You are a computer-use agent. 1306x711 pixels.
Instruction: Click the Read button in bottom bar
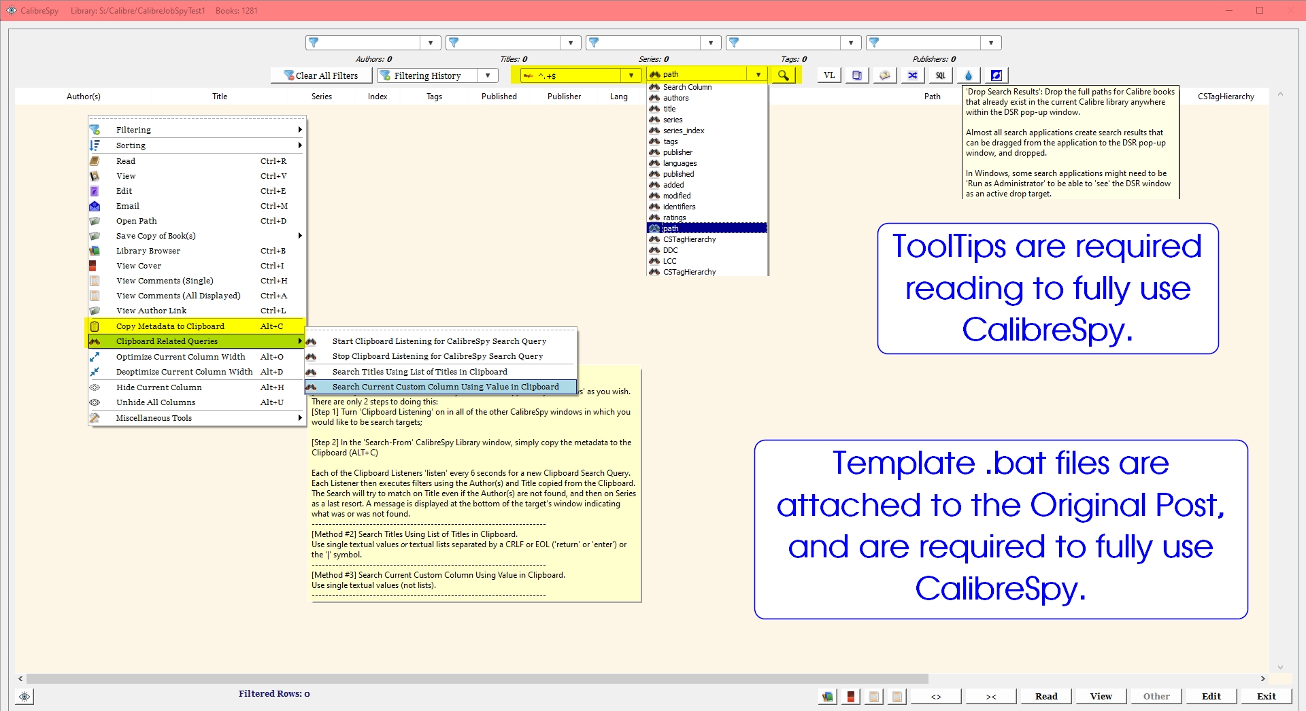tap(1046, 696)
